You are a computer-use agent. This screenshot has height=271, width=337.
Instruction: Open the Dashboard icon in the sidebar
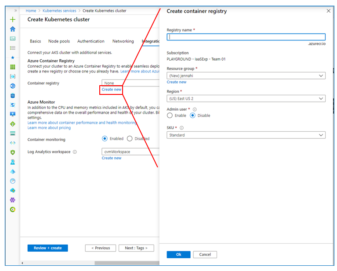(13, 39)
